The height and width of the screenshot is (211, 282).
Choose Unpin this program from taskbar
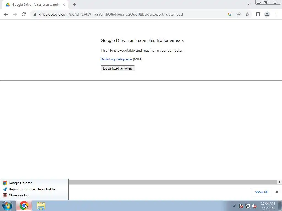pyautogui.click(x=34, y=189)
